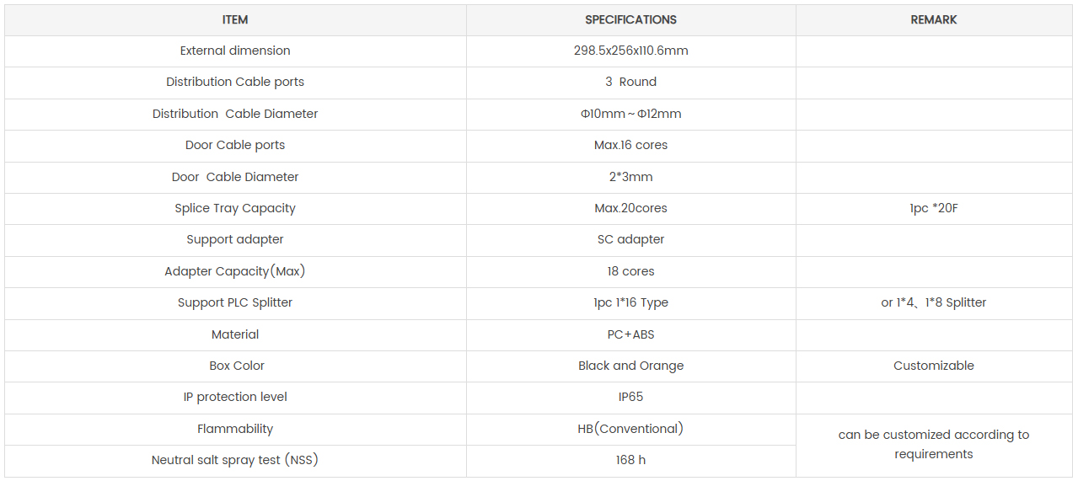1078x481 pixels.
Task: Select the Black and Orange color cell
Action: click(x=630, y=366)
